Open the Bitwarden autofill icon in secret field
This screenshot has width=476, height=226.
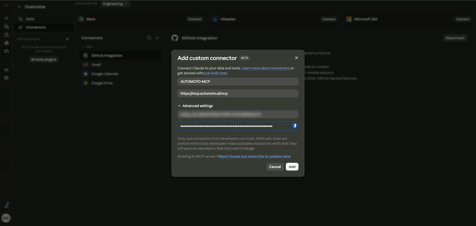295,126
